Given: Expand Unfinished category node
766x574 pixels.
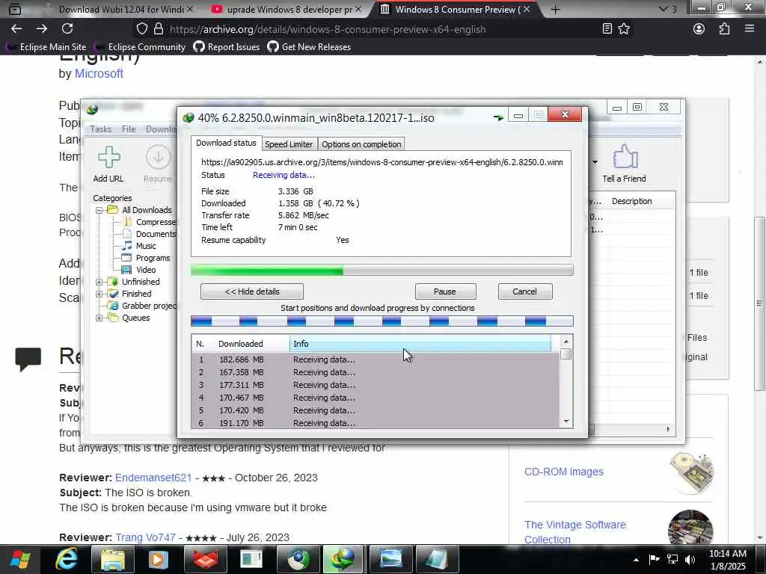Looking at the screenshot, I should tap(99, 282).
